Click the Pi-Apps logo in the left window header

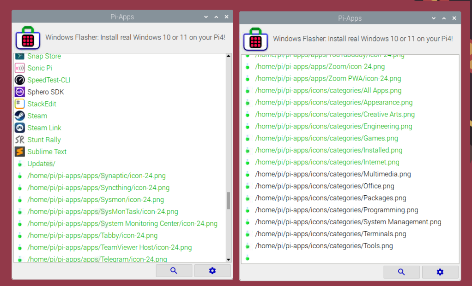28,37
